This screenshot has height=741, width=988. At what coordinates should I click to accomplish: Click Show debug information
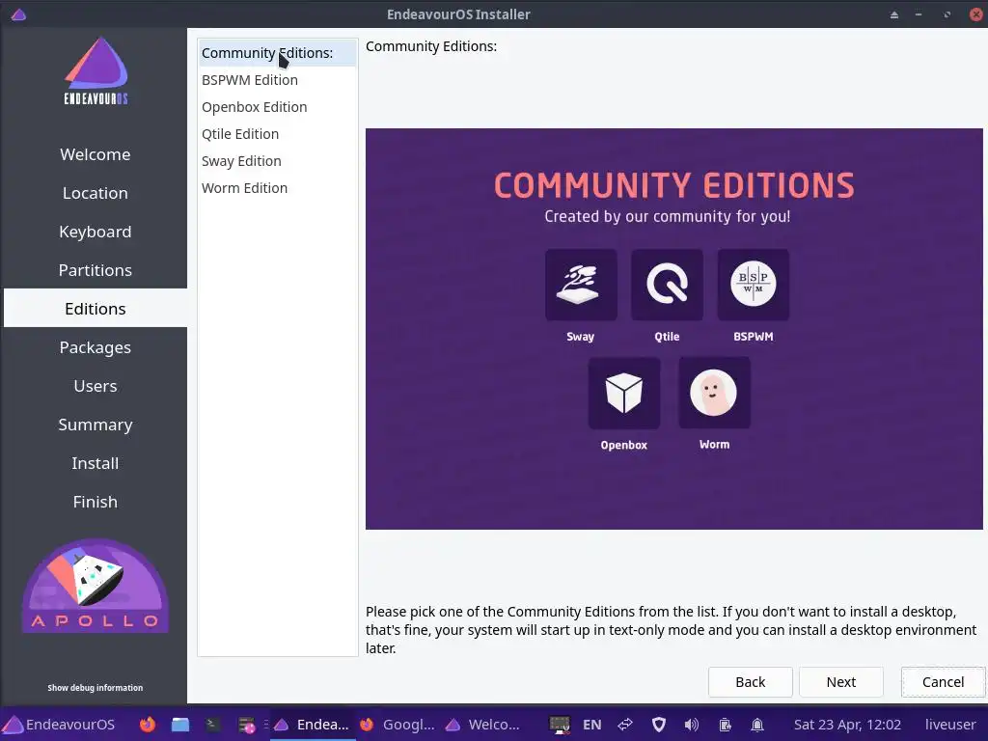(96, 687)
